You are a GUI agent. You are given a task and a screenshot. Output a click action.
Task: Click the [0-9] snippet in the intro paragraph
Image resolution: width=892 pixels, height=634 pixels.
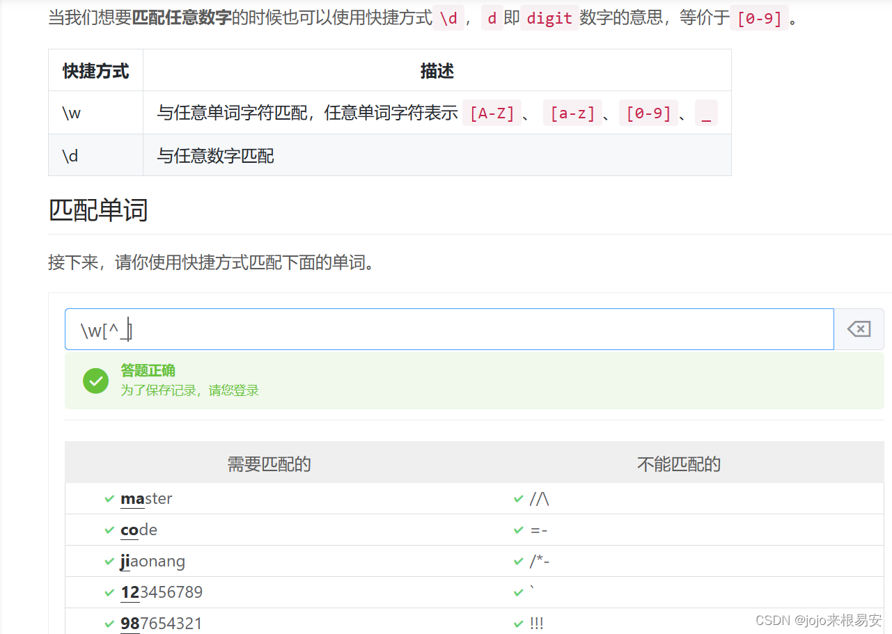pos(759,18)
